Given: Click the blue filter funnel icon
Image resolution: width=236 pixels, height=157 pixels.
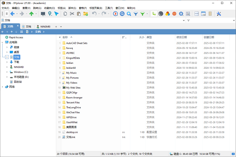Looking at the screenshot, I should coord(135,14).
